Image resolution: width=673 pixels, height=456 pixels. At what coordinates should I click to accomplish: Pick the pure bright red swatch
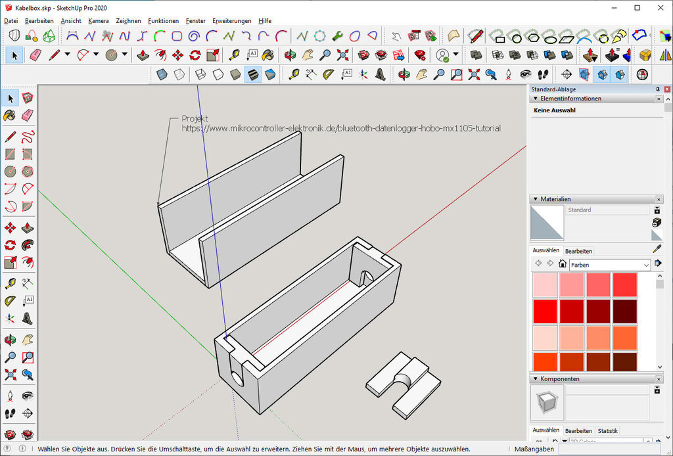tap(545, 311)
